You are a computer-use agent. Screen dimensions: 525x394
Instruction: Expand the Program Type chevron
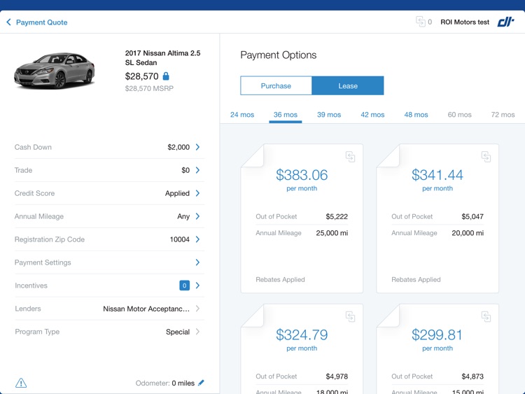197,332
